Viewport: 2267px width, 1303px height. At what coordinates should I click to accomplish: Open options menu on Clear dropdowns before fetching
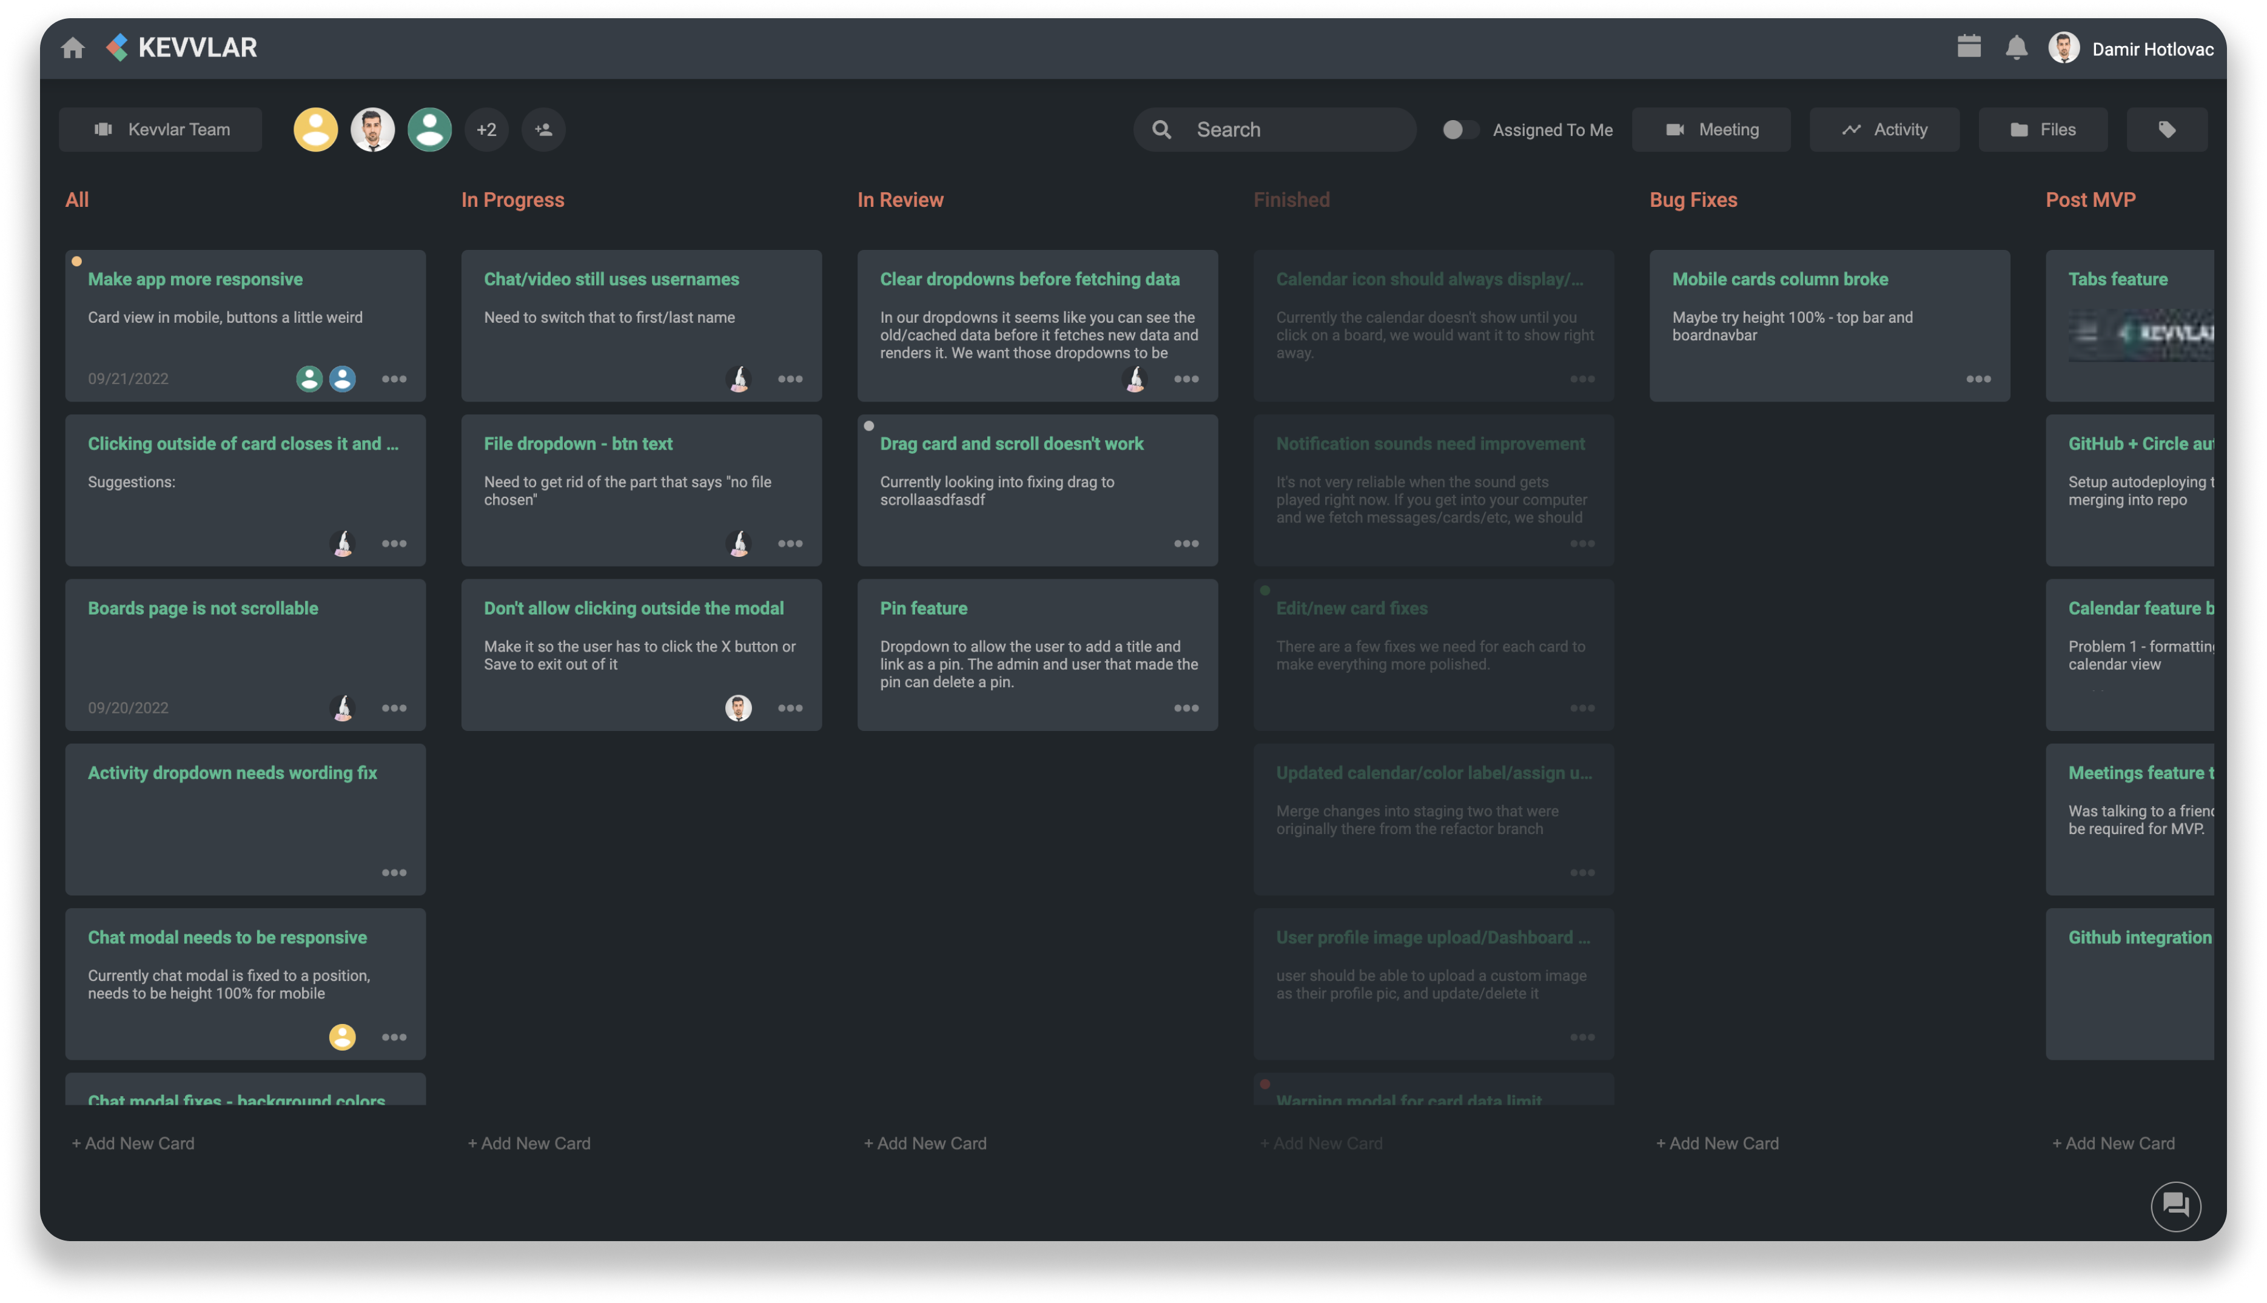pos(1186,379)
